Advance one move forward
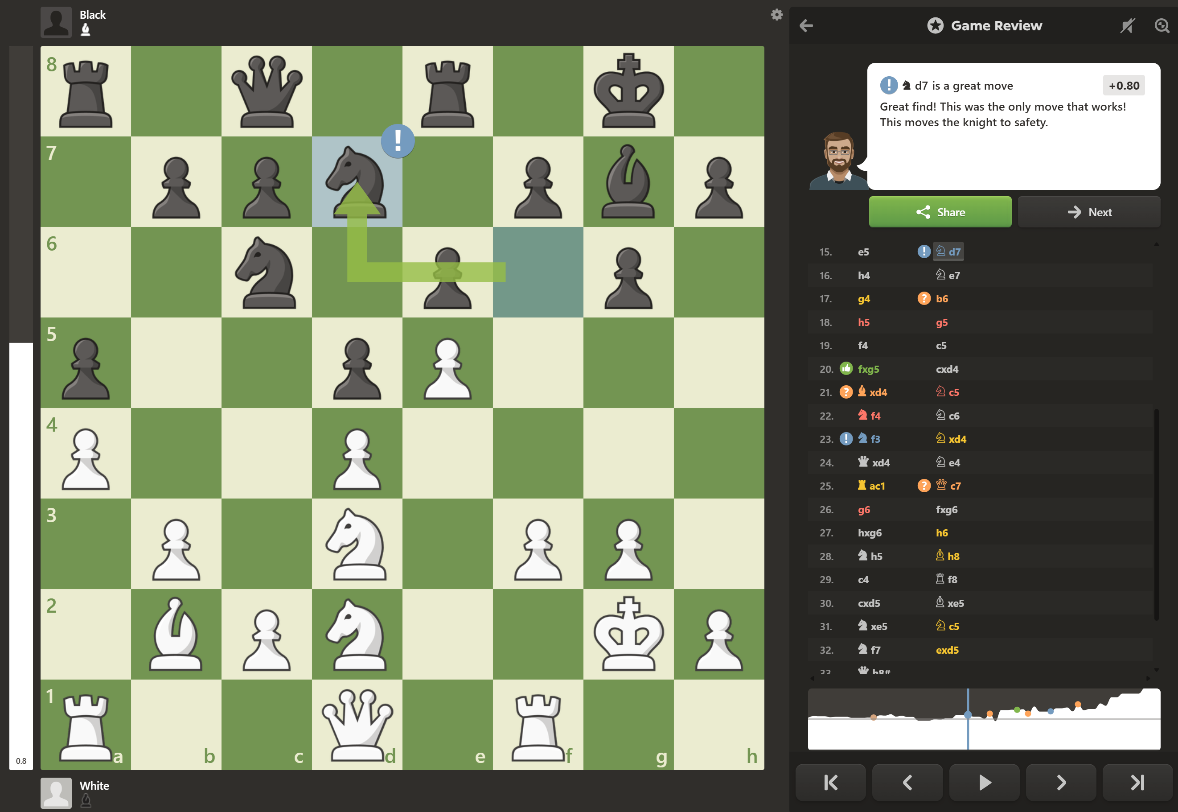 point(1060,782)
